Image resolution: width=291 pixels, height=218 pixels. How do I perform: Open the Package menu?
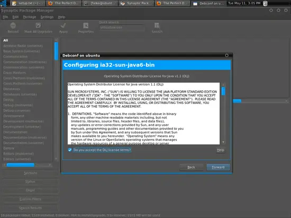point(30,17)
